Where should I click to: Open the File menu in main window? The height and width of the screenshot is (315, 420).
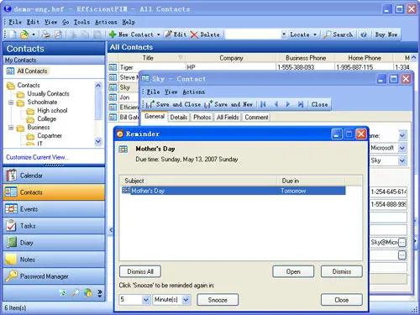pyautogui.click(x=15, y=22)
